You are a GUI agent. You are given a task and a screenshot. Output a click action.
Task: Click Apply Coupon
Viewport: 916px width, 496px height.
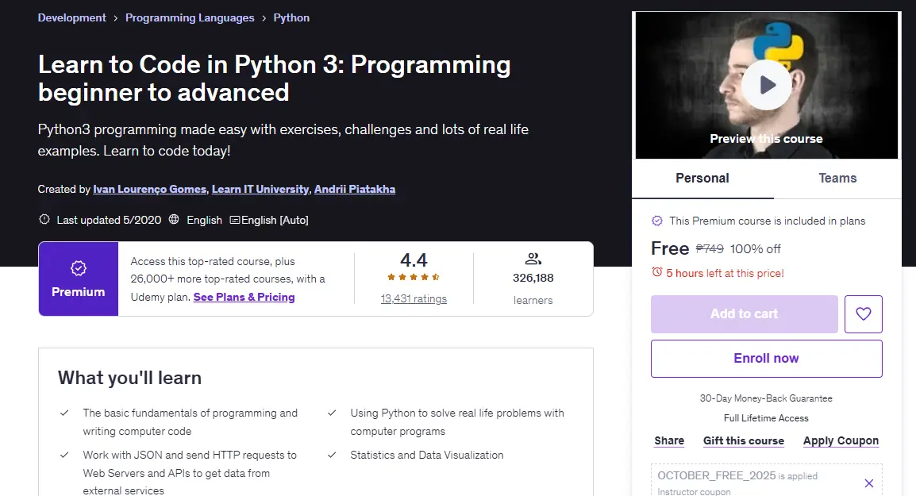point(841,440)
